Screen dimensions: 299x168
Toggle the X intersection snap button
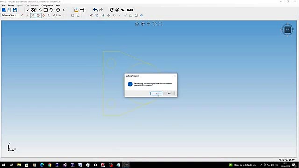point(33,15)
